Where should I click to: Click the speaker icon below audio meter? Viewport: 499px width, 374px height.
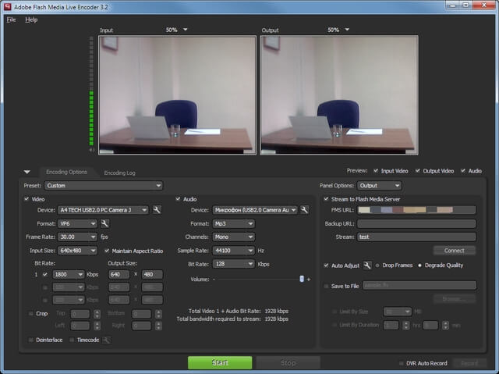(92, 150)
